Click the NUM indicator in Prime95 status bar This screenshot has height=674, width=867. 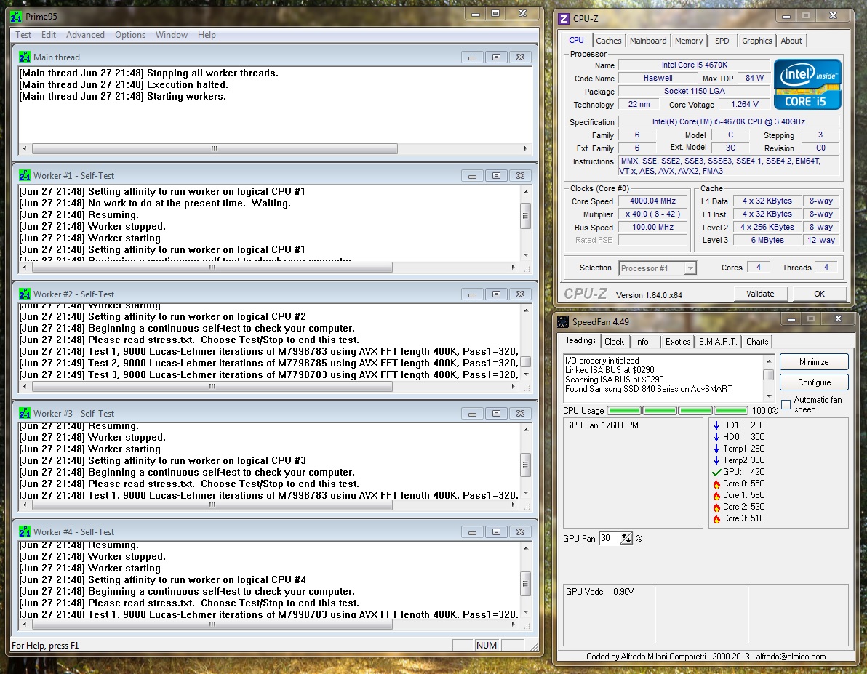point(487,645)
